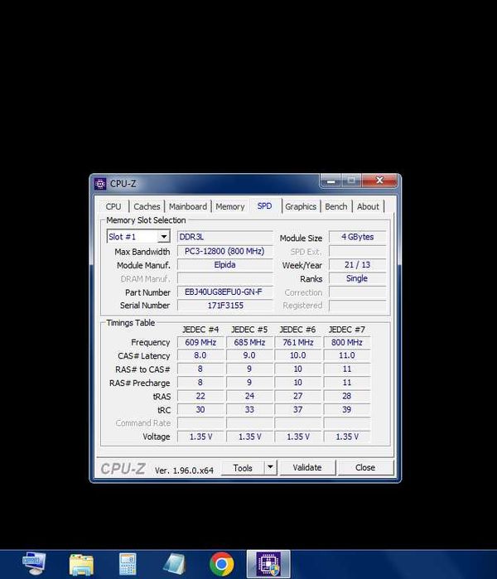This screenshot has width=497, height=579.
Task: Open the CPU tab
Action: coord(113,206)
